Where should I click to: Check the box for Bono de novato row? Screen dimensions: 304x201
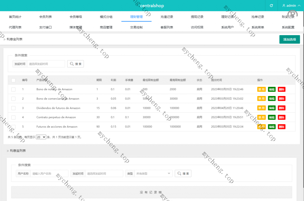(x=13, y=89)
